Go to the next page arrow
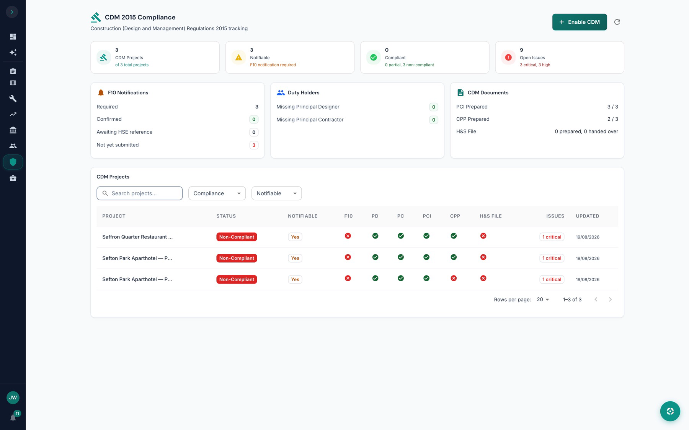Screen dimensions: 689x430 click(610, 299)
